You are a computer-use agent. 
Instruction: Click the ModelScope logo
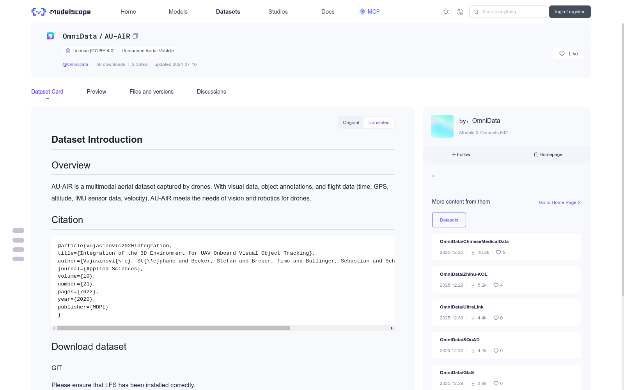(x=61, y=12)
